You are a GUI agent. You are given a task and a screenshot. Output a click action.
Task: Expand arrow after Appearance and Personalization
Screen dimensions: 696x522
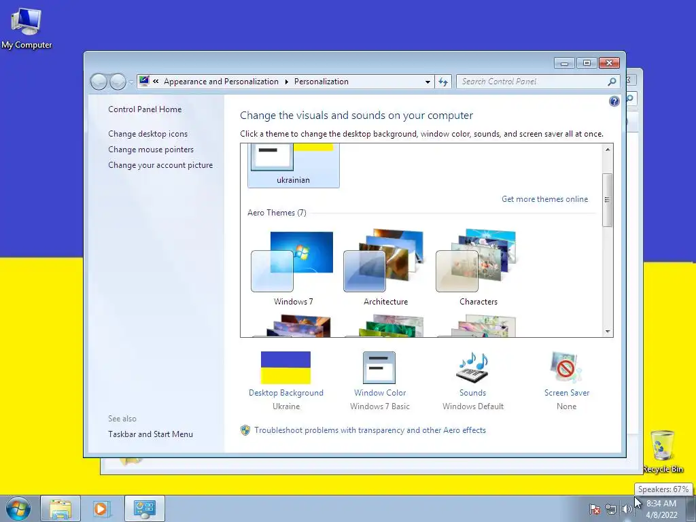click(x=286, y=82)
